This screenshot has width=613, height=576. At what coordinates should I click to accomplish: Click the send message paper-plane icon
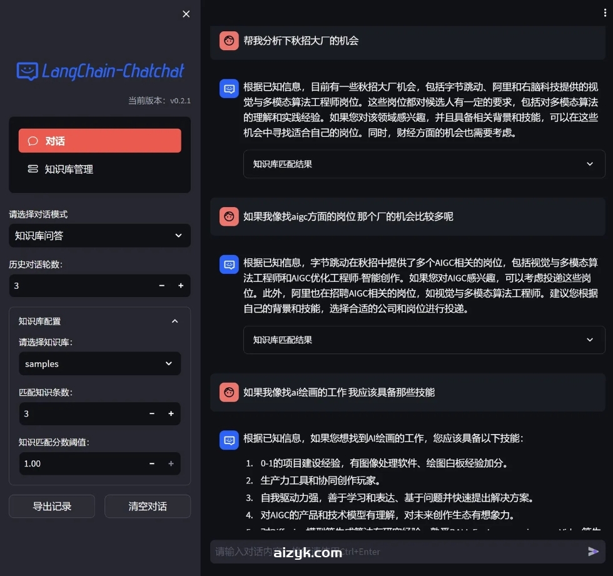pyautogui.click(x=593, y=551)
